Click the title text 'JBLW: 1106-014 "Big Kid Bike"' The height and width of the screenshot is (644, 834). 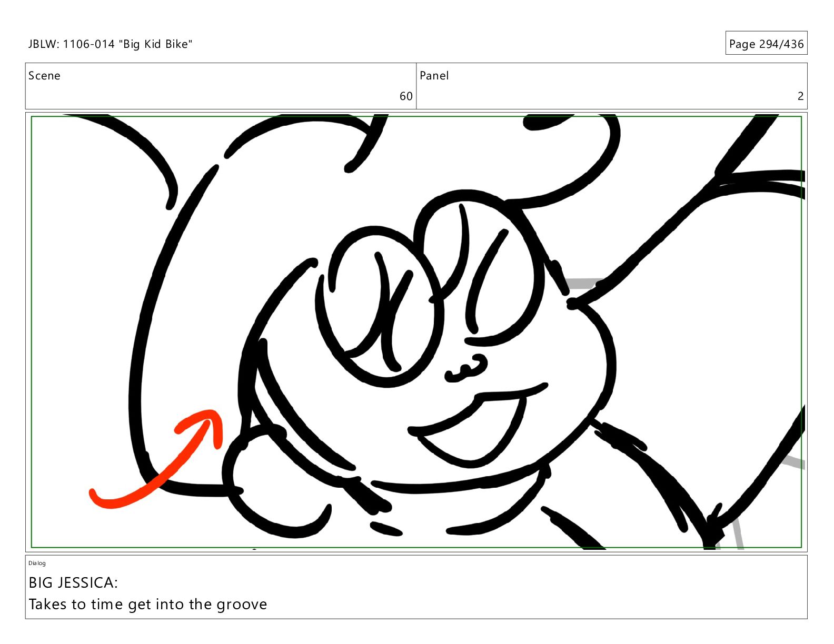tap(110, 44)
